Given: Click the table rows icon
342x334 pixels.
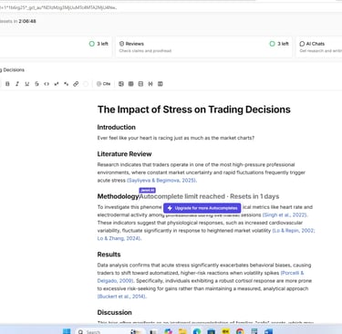Looking at the screenshot, I should [140, 84].
